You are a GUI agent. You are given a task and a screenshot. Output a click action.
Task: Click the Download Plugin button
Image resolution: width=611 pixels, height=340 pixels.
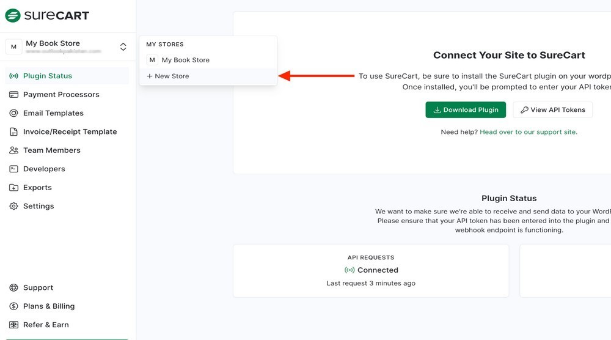(466, 110)
